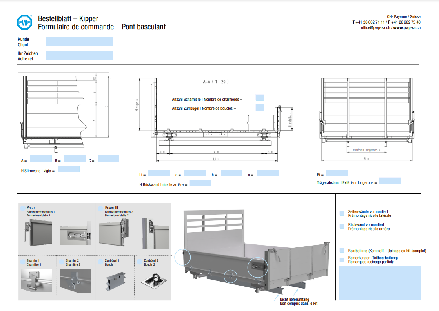This screenshot has height=311, width=439.
Task: Select the Anzahl Scharniere input box
Action: point(260,98)
